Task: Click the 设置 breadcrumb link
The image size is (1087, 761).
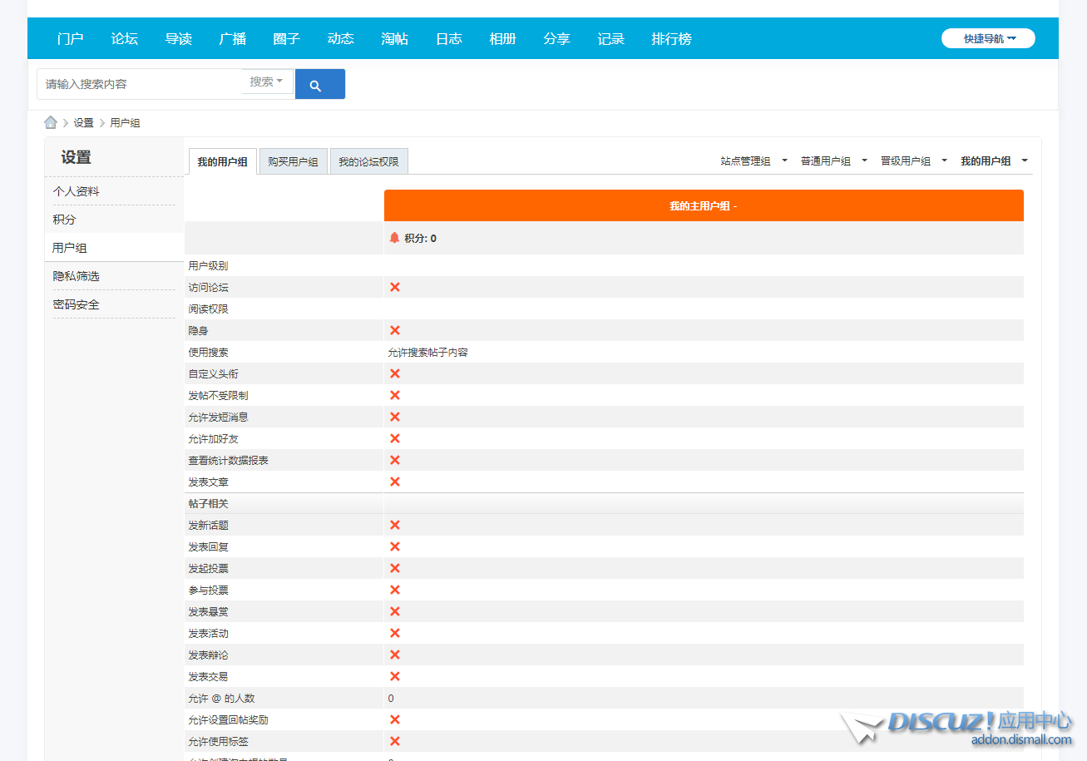Action: coord(83,122)
